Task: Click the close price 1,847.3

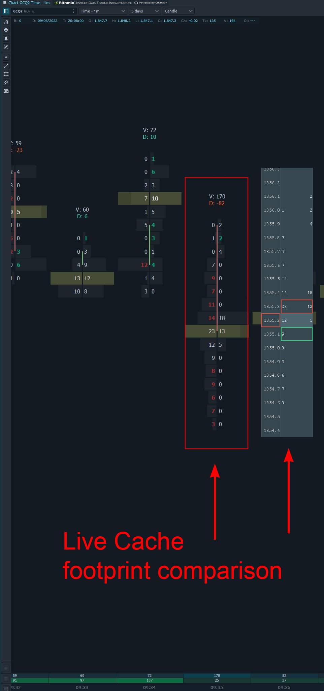Action: [170, 21]
